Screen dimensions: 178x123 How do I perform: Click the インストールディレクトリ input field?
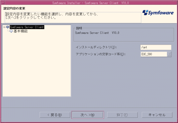tap(156, 47)
